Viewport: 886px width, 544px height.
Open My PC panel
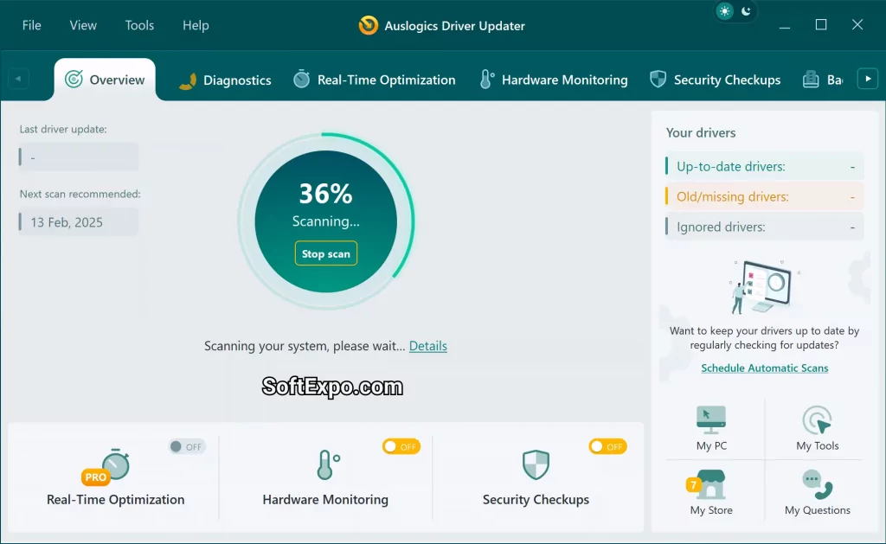pos(710,426)
